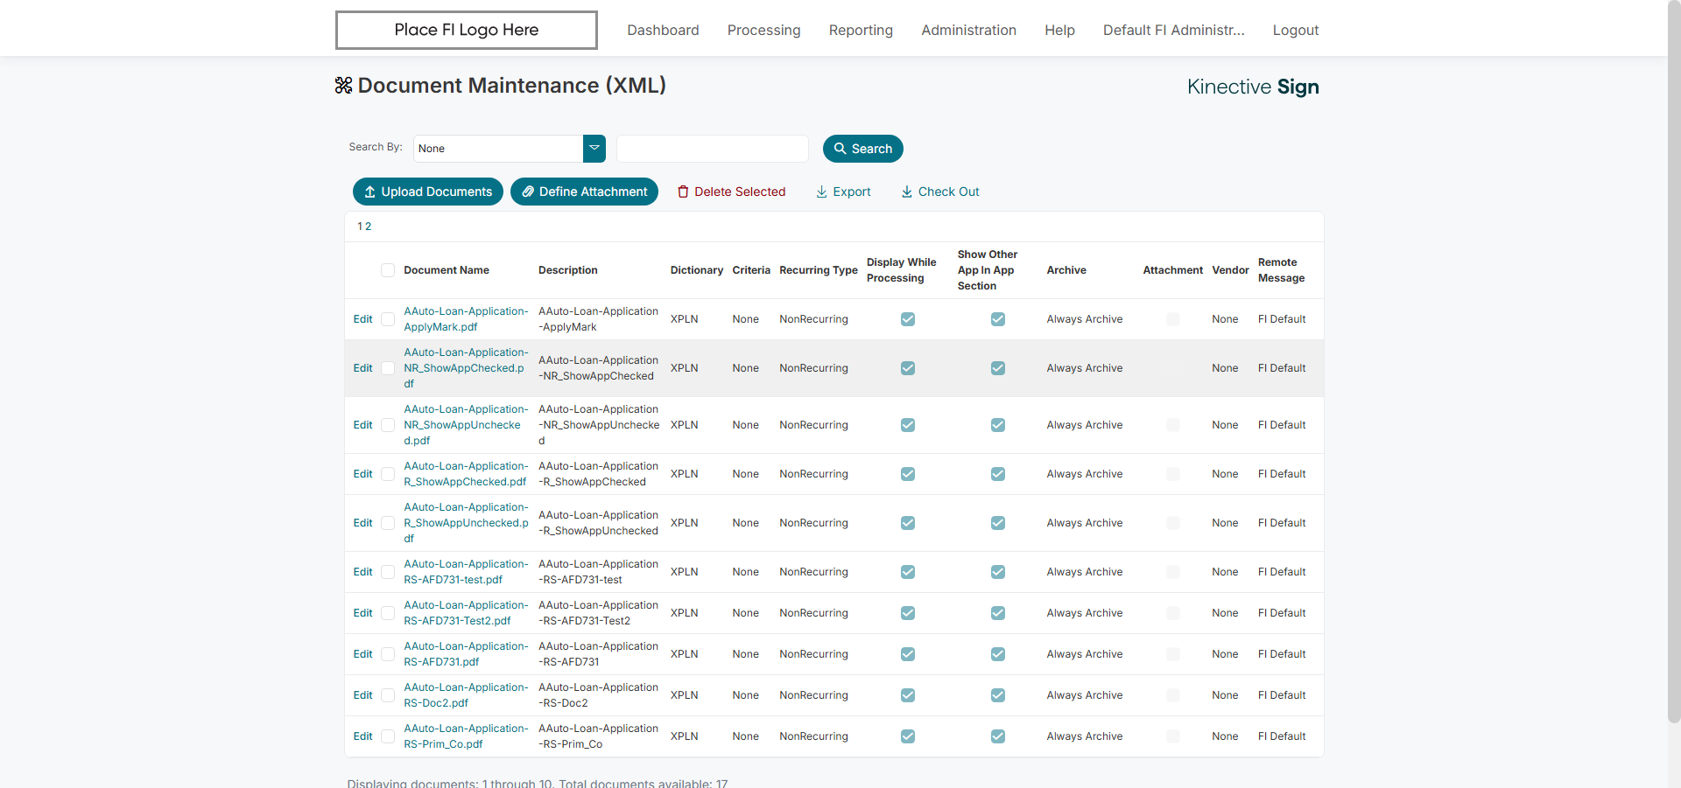Tick the select-all checkbox in table header
1681x788 pixels.
[x=388, y=270]
